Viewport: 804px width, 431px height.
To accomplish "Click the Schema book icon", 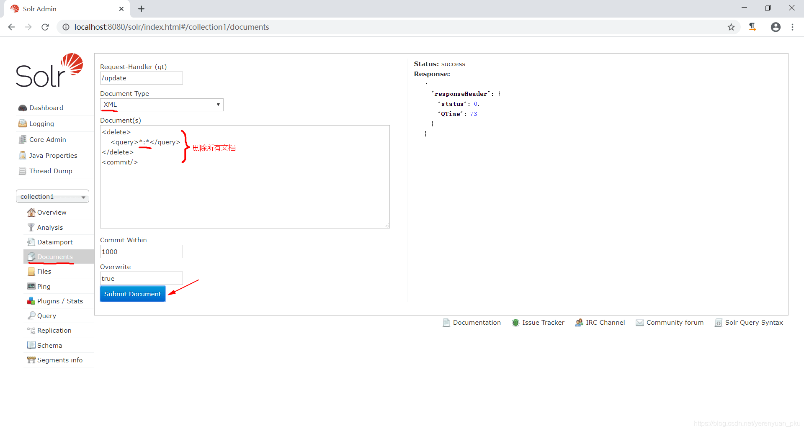I will point(31,345).
